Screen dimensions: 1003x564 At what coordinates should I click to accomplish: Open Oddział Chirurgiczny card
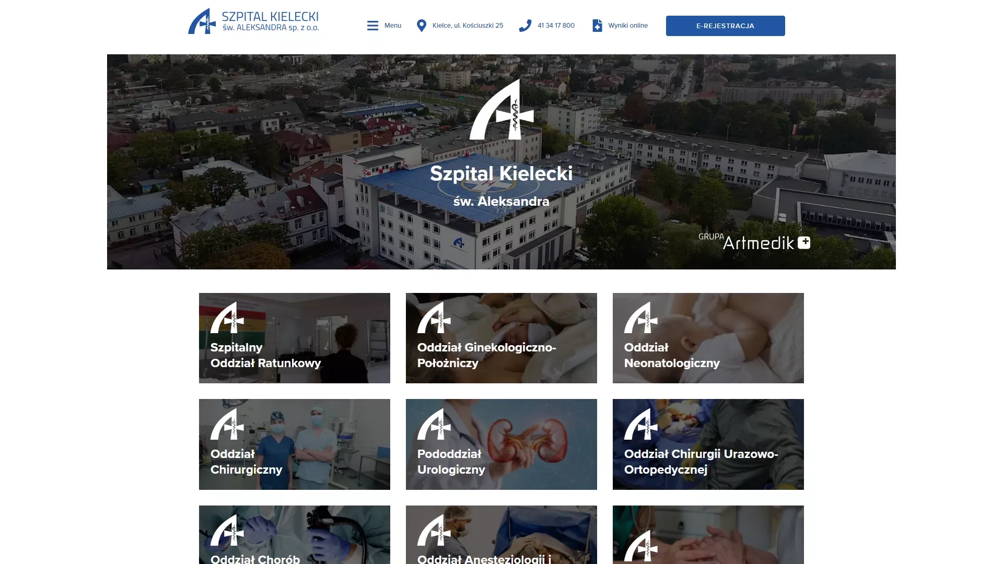click(295, 444)
